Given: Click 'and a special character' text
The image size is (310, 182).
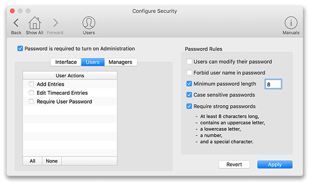Looking at the screenshot, I should point(227,141).
